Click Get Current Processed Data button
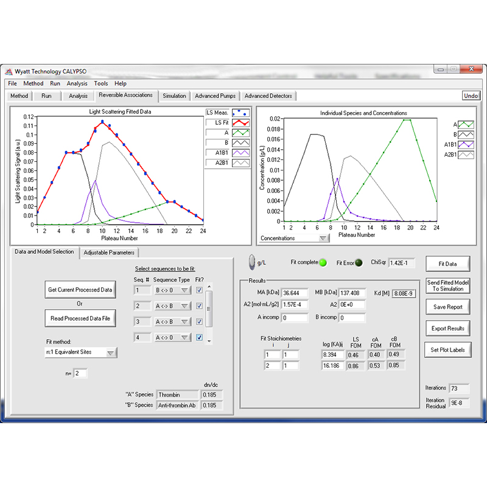The height and width of the screenshot is (487, 487). [x=80, y=290]
